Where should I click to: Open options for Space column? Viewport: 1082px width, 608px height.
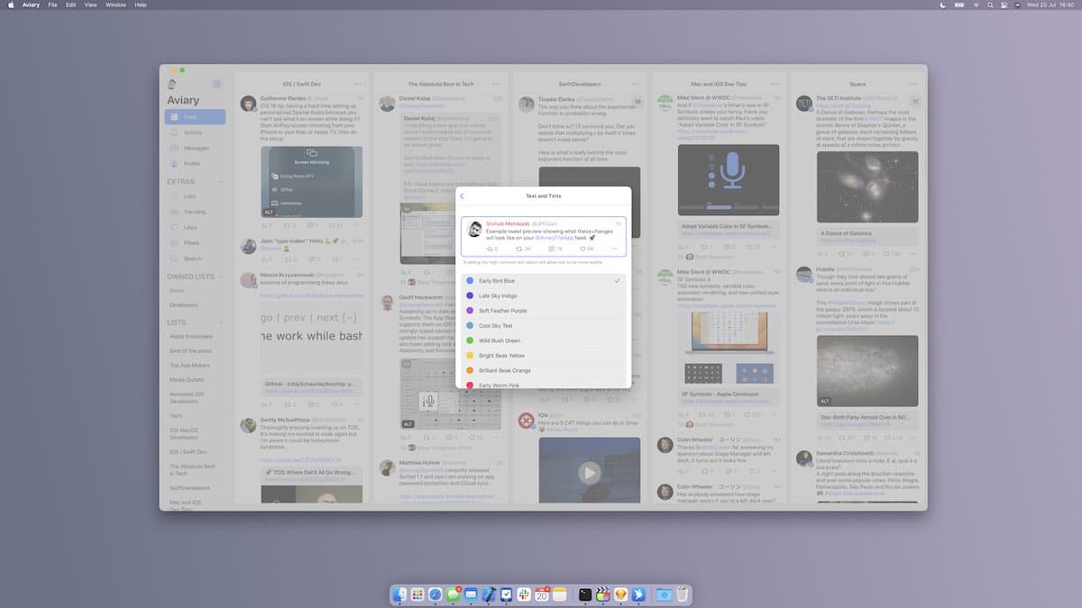pyautogui.click(x=913, y=84)
